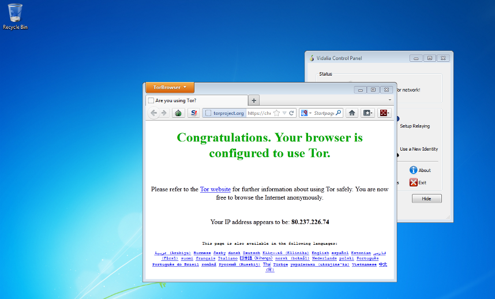Open the Português do Brasil link
This screenshot has width=495, height=299.
pyautogui.click(x=175, y=264)
